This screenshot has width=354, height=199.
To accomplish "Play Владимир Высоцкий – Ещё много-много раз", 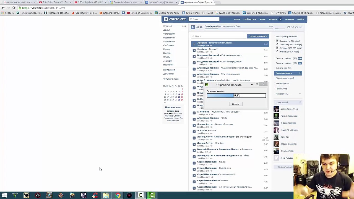I will [x=194, y=57].
